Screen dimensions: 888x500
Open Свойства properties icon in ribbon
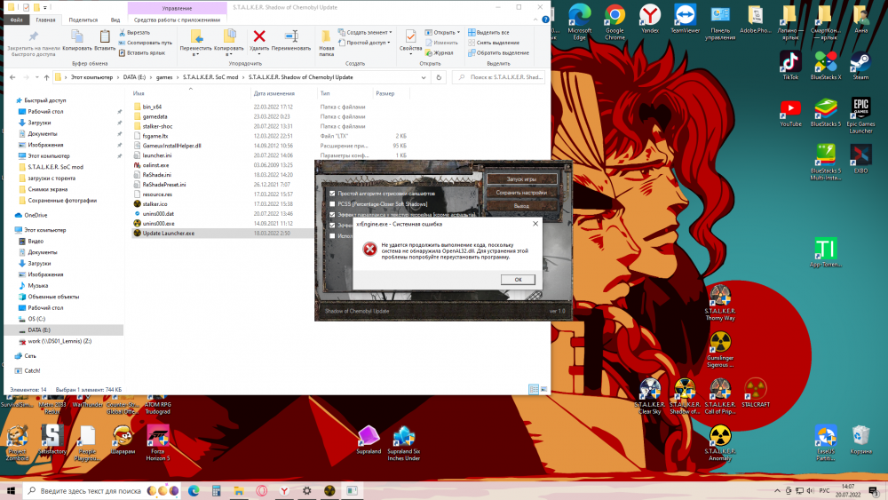(x=410, y=37)
